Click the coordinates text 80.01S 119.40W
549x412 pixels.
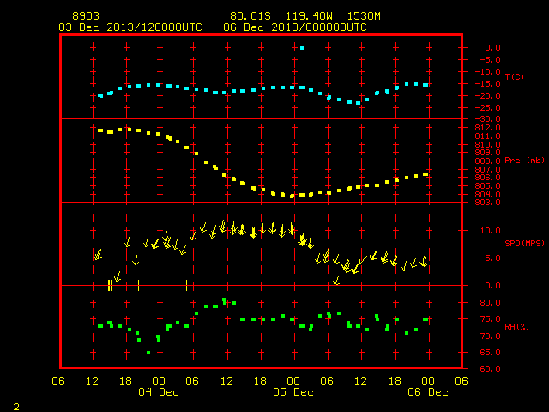281,16
